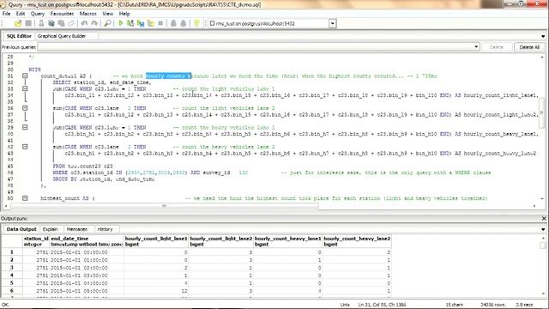Click the Clear edit window eraser icon
Viewport: 549px width, 309px height.
pos(71,23)
